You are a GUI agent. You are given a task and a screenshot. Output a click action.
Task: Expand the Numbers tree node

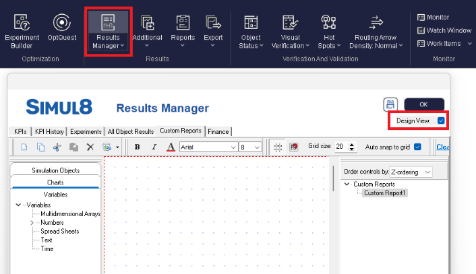pos(32,222)
